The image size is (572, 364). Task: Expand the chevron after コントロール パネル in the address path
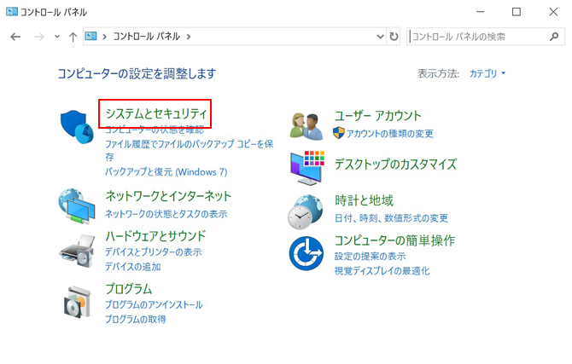(x=189, y=37)
